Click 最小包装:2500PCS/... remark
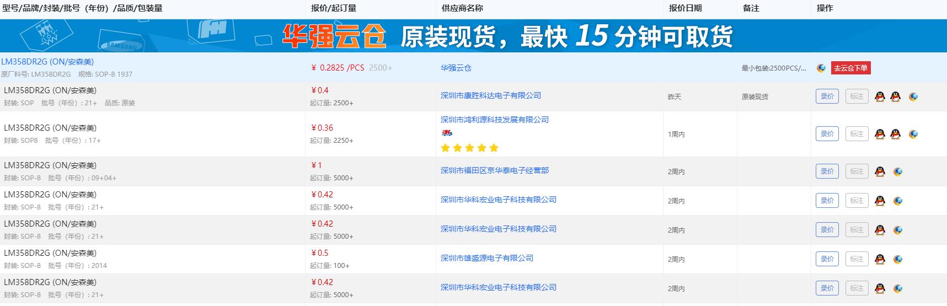The height and width of the screenshot is (306, 947). (x=774, y=68)
